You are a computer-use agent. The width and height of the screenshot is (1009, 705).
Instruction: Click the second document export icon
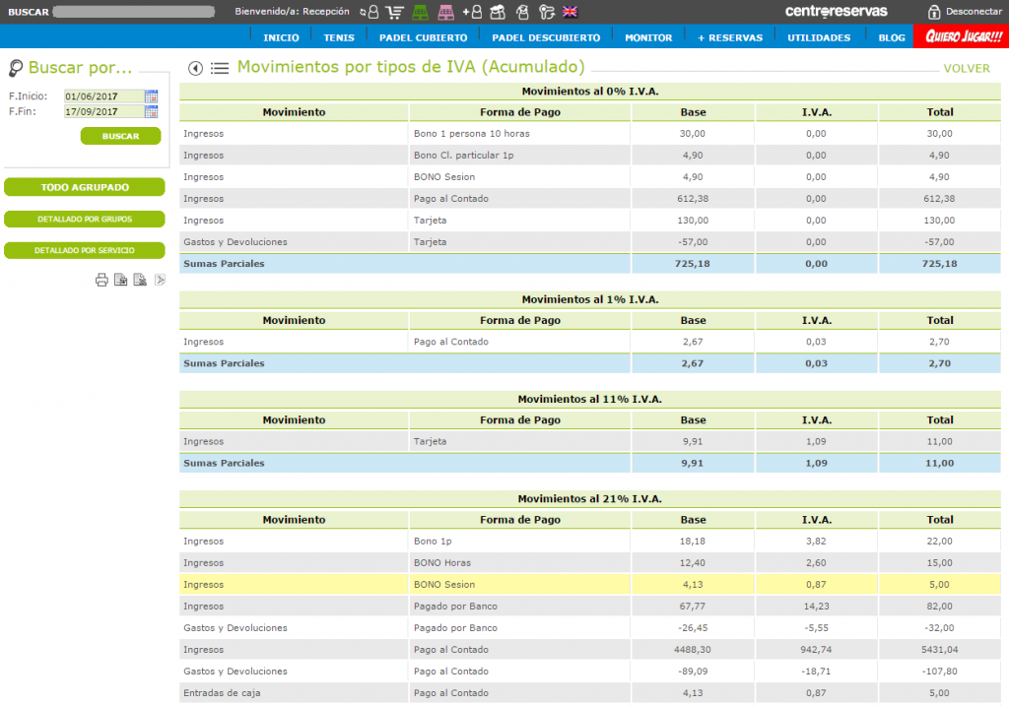click(140, 280)
